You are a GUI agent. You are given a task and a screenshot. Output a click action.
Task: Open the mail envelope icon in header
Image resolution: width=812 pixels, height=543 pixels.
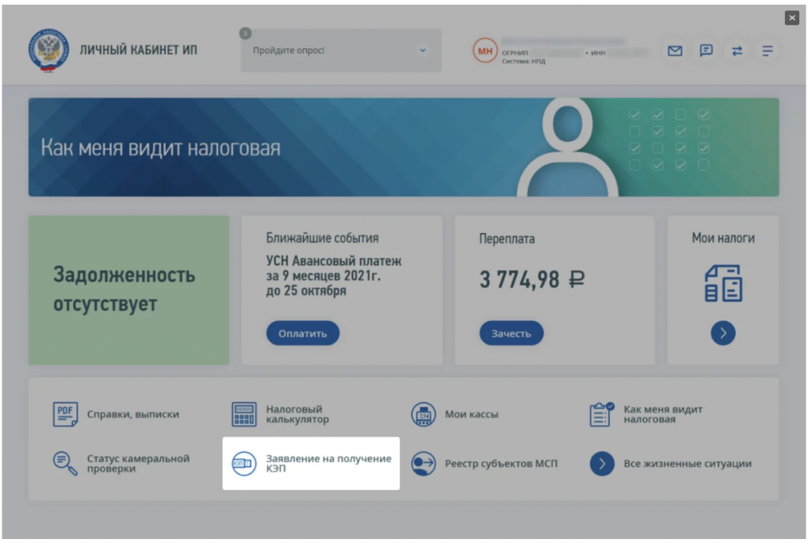[675, 51]
